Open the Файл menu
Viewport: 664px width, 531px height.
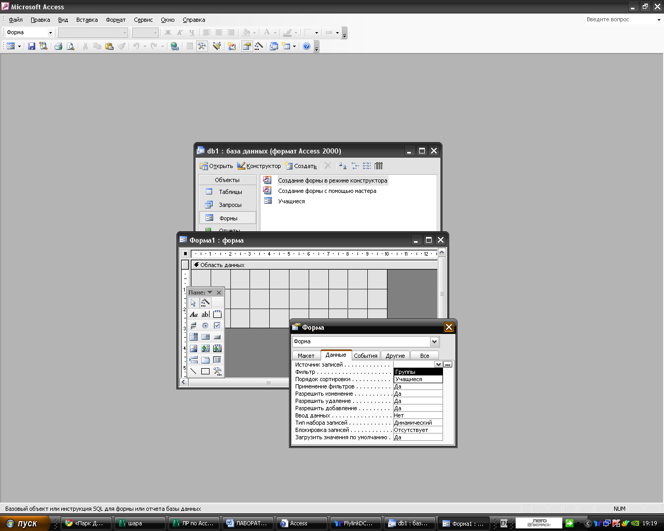click(x=16, y=20)
